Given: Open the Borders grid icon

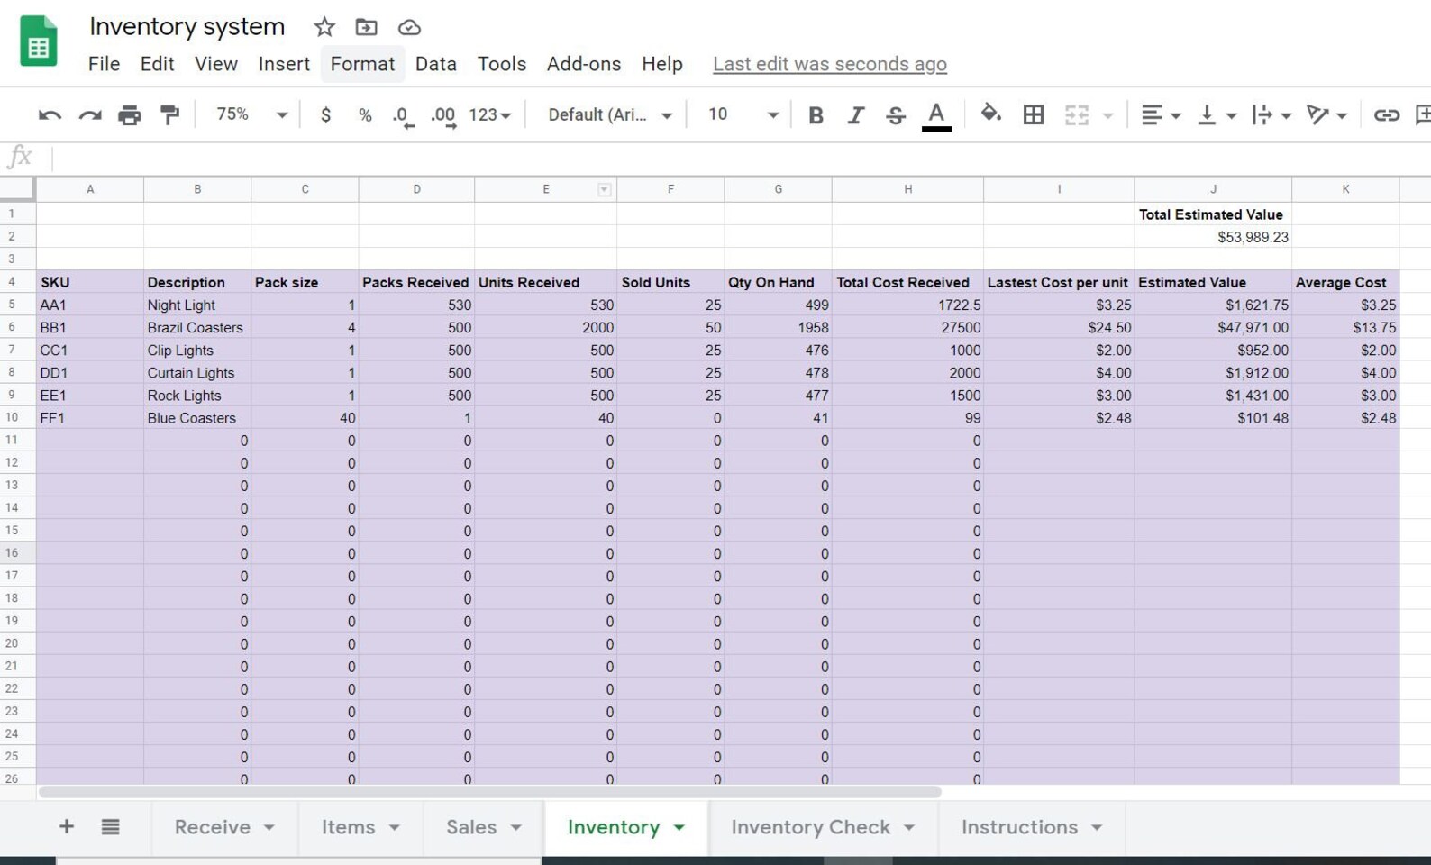Looking at the screenshot, I should point(1034,114).
